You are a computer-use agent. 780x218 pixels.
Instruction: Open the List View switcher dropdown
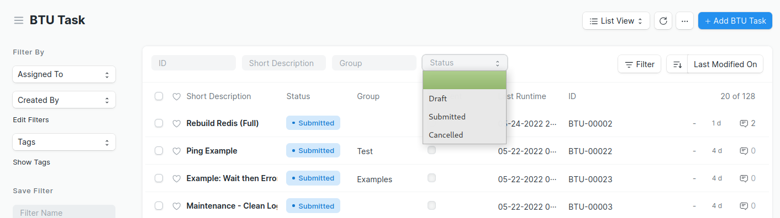(616, 21)
